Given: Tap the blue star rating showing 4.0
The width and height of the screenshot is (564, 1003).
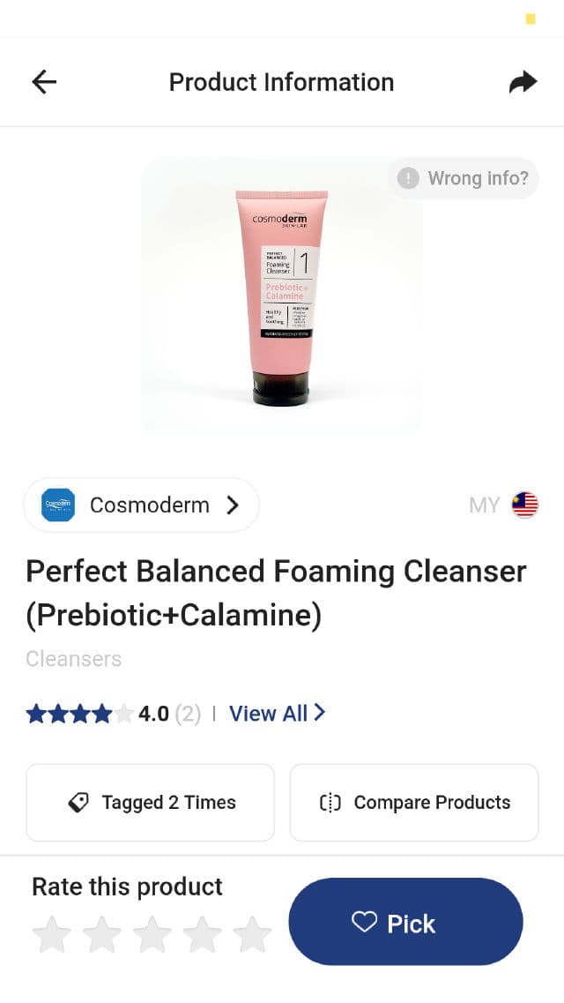Looking at the screenshot, I should coord(78,713).
